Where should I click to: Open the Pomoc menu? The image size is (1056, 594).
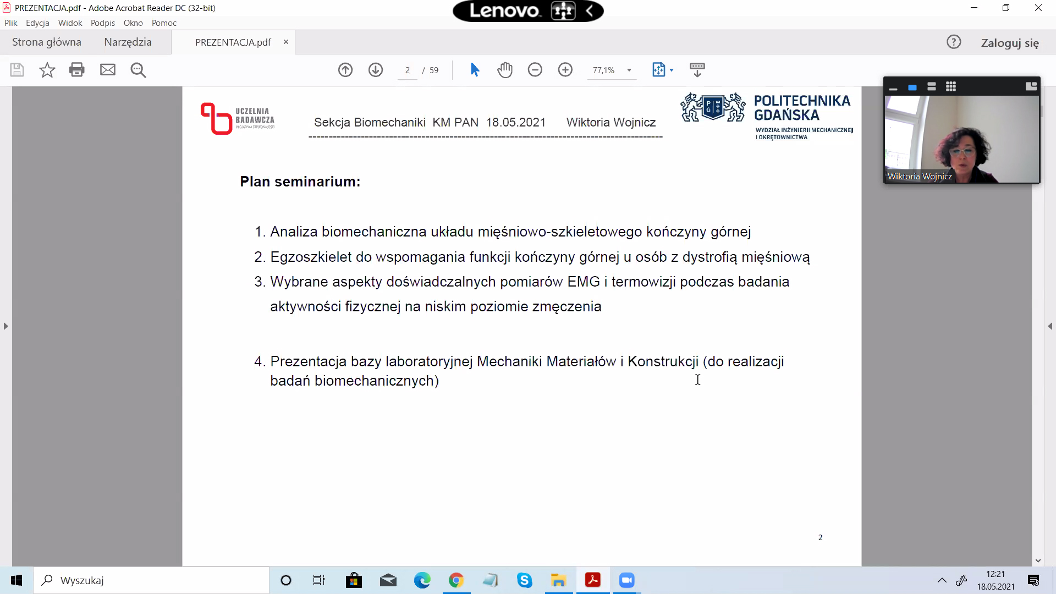pyautogui.click(x=164, y=23)
